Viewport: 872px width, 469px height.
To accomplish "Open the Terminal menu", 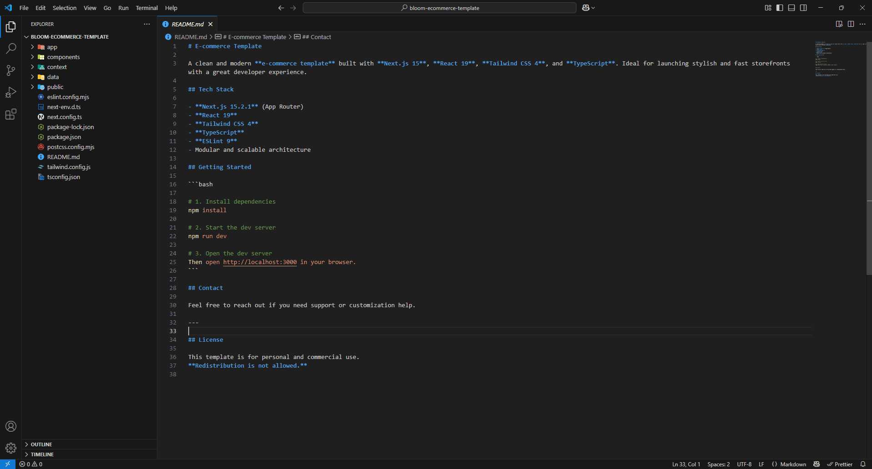I will point(147,8).
